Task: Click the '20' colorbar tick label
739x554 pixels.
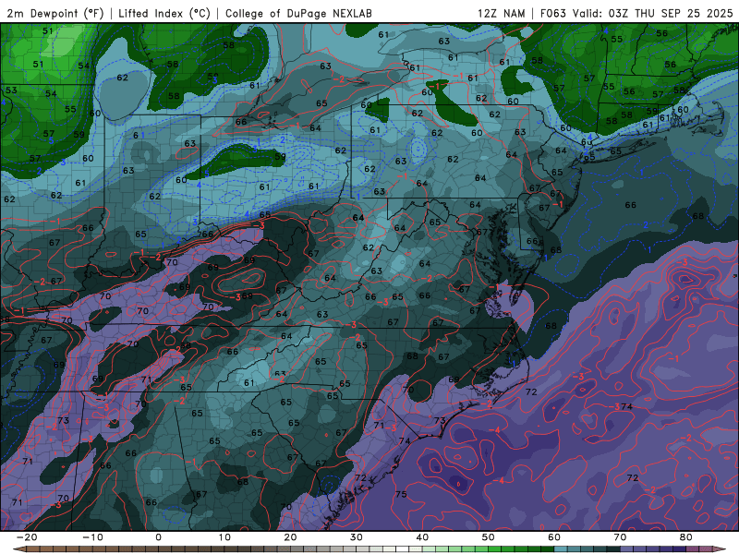Action: pos(290,537)
